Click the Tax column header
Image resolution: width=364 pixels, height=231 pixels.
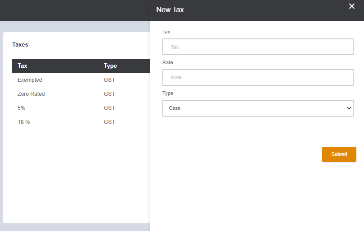tap(22, 66)
